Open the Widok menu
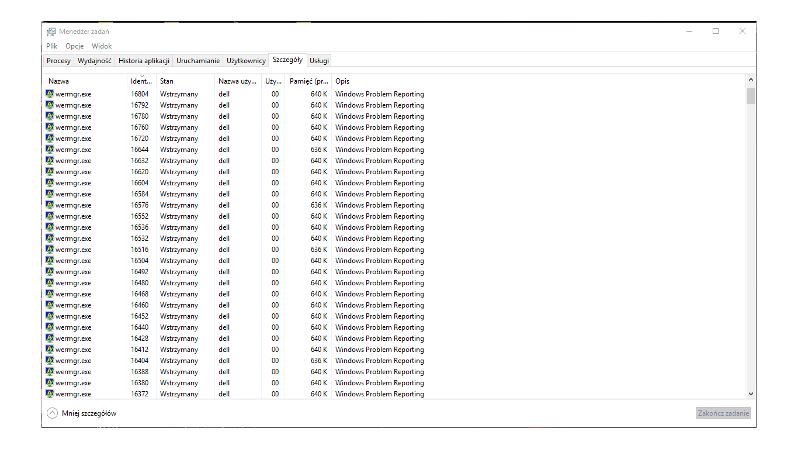This screenshot has height=449, width=798. point(102,46)
